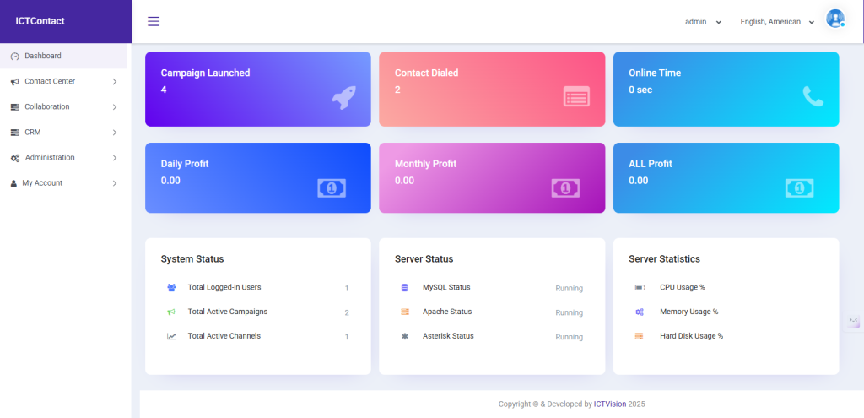864x418 pixels.
Task: Expand the CRM sidebar section
Action: pyautogui.click(x=63, y=133)
